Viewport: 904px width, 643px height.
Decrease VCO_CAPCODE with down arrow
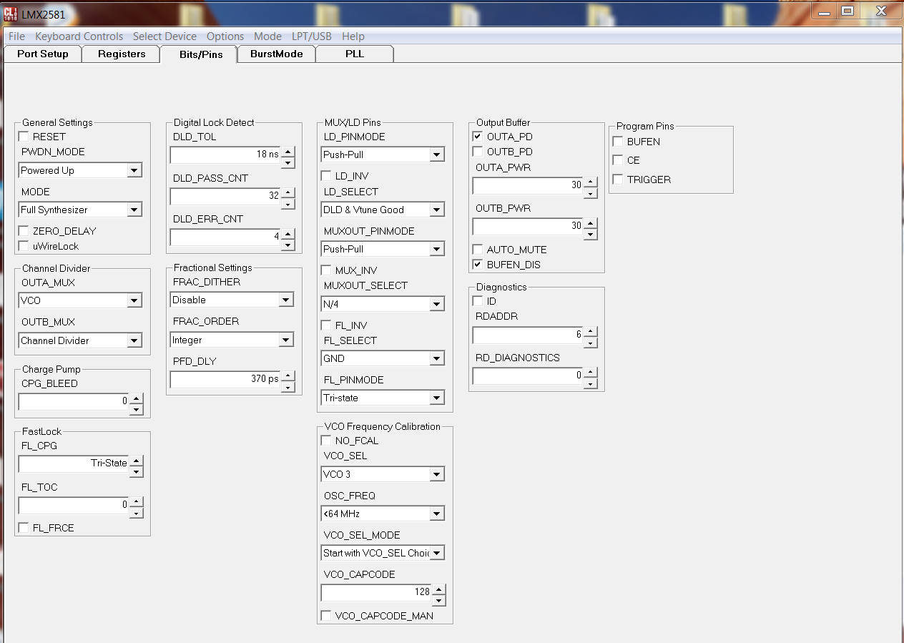(x=438, y=601)
